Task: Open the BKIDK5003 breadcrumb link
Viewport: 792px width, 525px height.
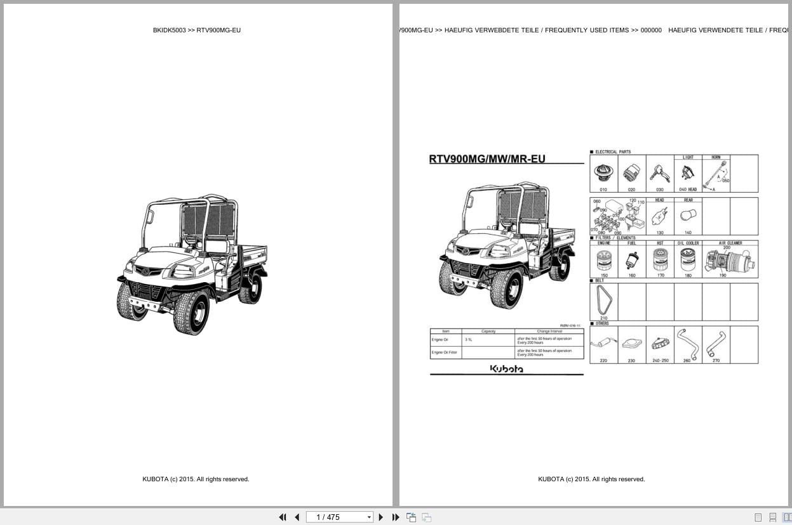Action: [x=169, y=30]
